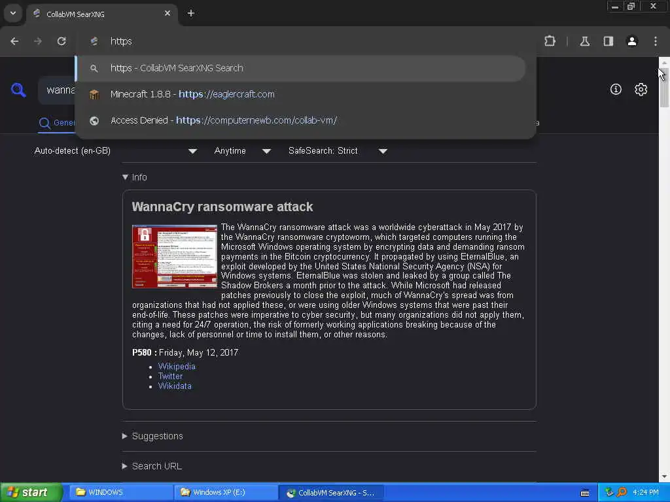Click the browser forward arrow

point(38,41)
